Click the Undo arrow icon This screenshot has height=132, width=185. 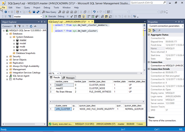94,12
